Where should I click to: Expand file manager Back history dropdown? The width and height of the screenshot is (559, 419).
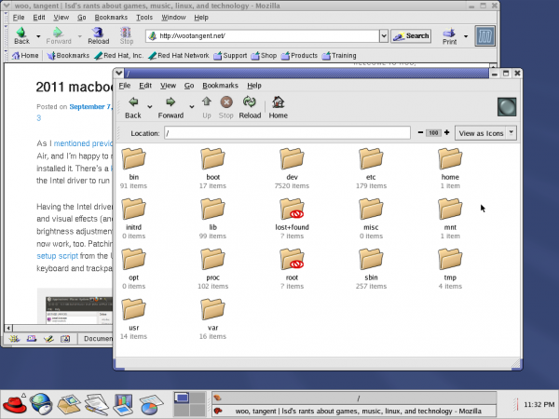[x=150, y=106]
